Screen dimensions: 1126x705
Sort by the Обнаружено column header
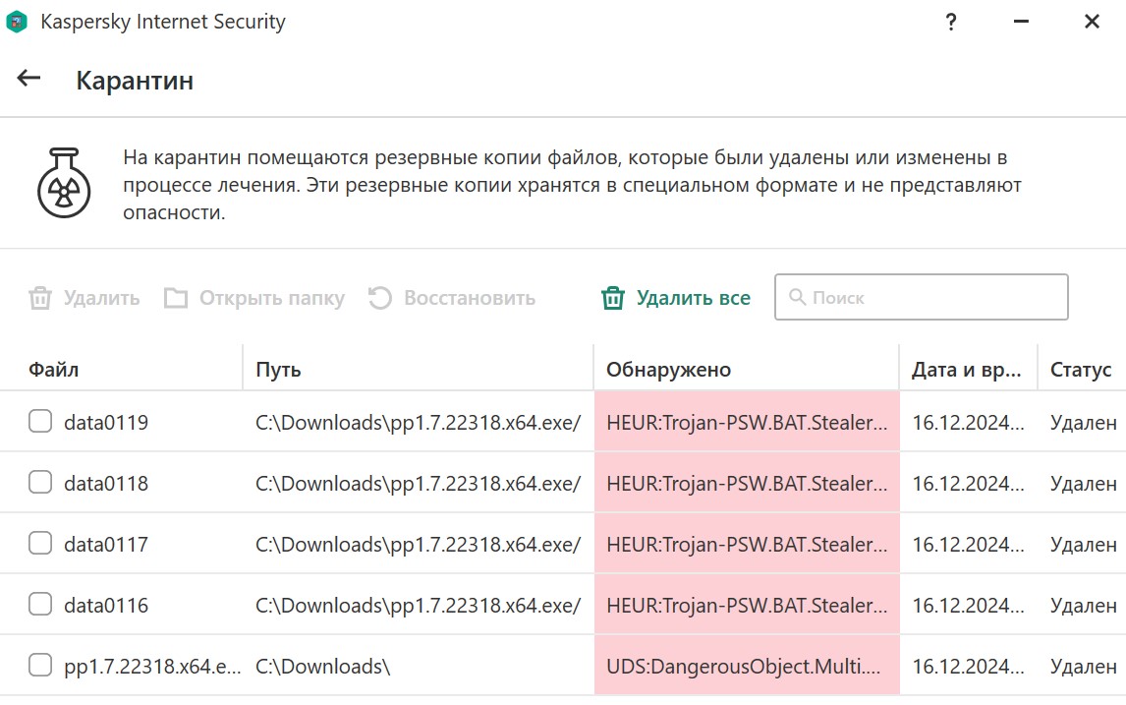tap(668, 370)
